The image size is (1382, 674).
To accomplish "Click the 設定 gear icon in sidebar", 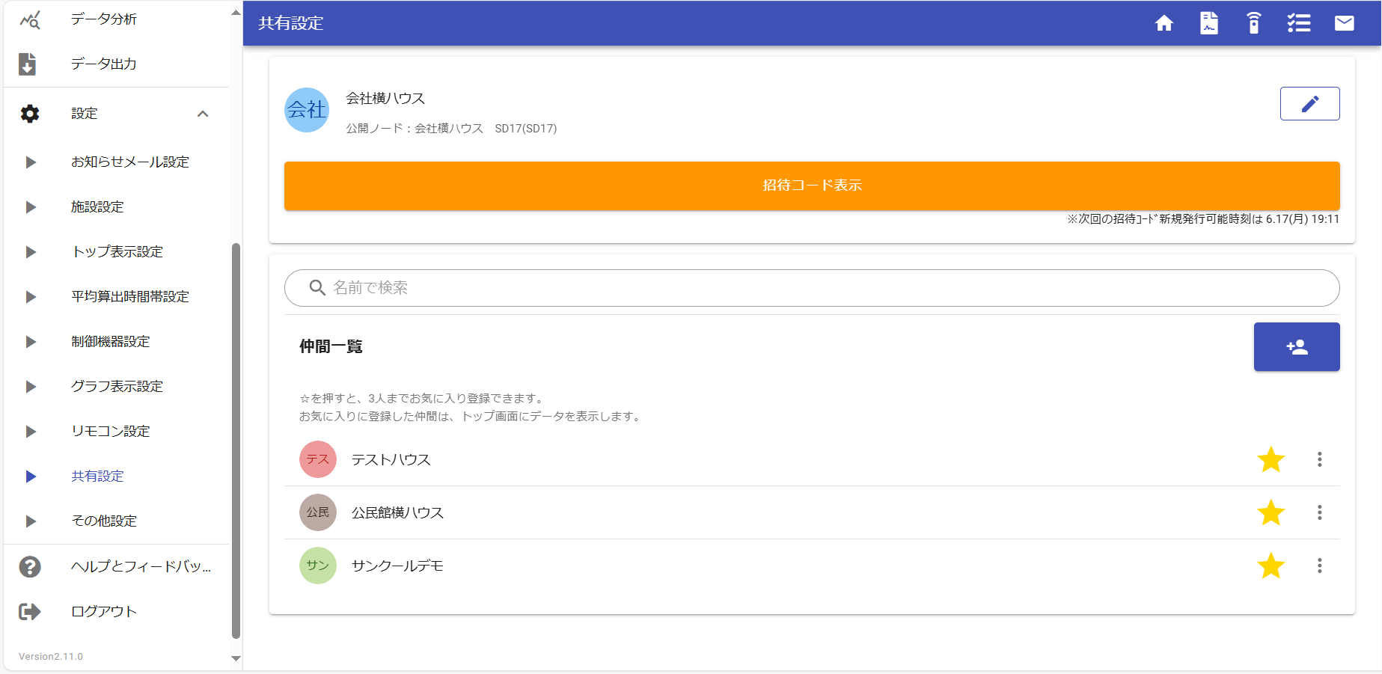I will (x=30, y=114).
